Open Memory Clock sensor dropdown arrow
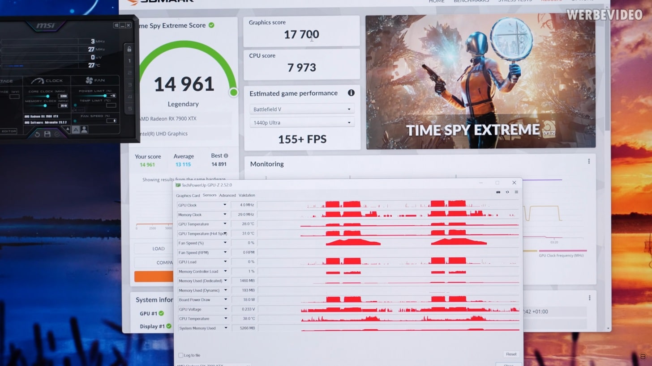 tap(225, 215)
